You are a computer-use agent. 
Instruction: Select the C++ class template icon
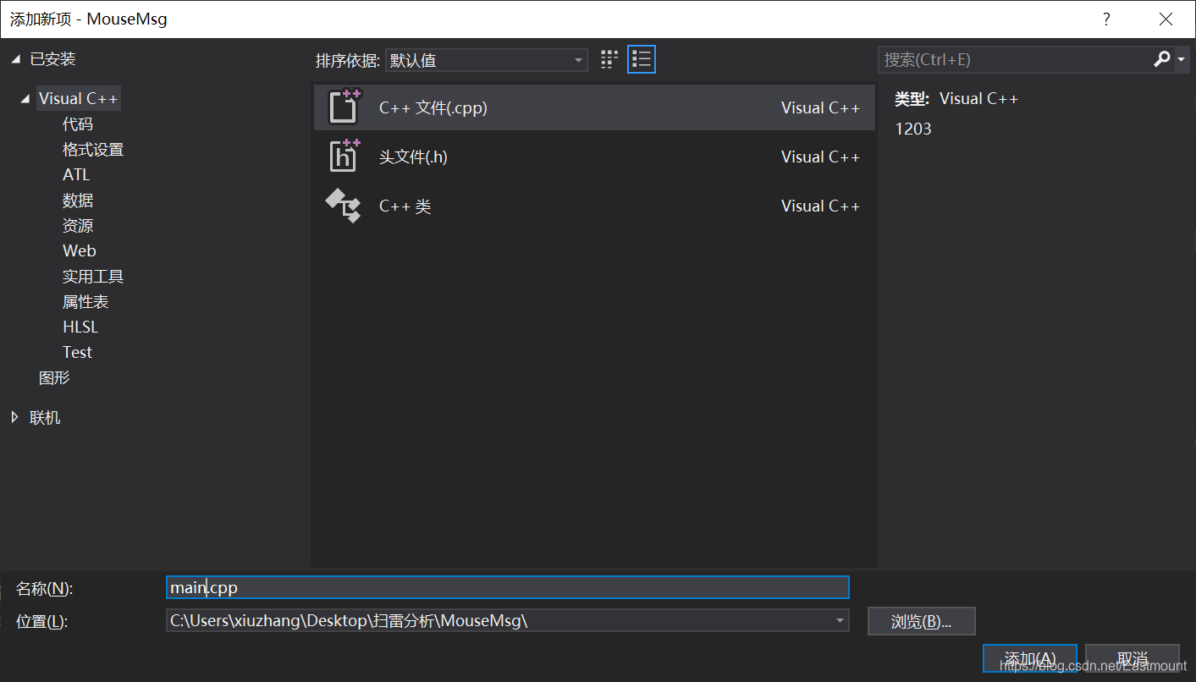point(344,206)
